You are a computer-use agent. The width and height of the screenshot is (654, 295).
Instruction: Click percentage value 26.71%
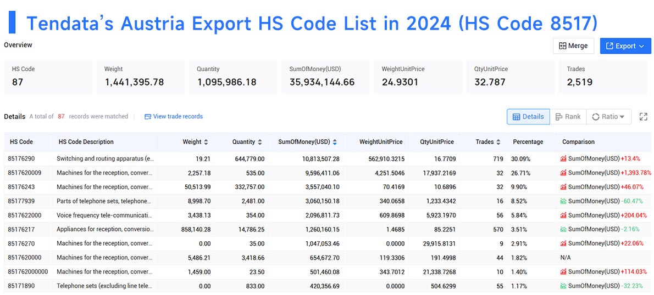pos(519,173)
